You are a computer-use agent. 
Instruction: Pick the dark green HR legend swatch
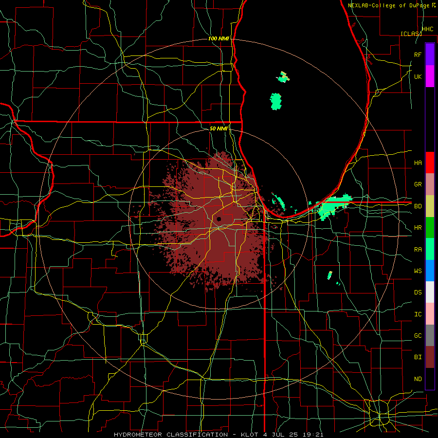(430, 228)
